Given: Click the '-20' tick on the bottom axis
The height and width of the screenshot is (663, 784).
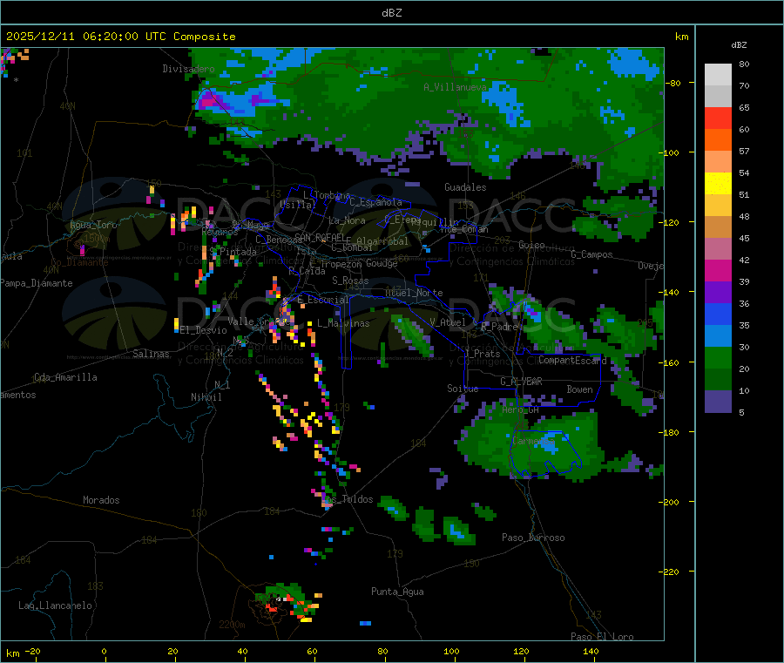Looking at the screenshot, I should (32, 651).
